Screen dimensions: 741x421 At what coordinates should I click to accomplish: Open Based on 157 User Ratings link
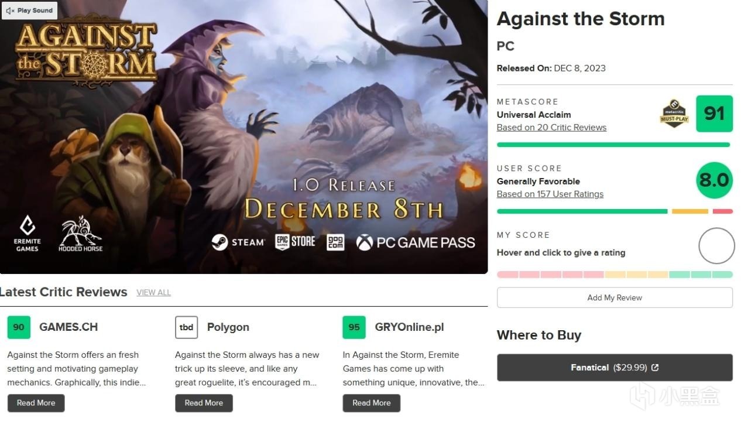[550, 194]
